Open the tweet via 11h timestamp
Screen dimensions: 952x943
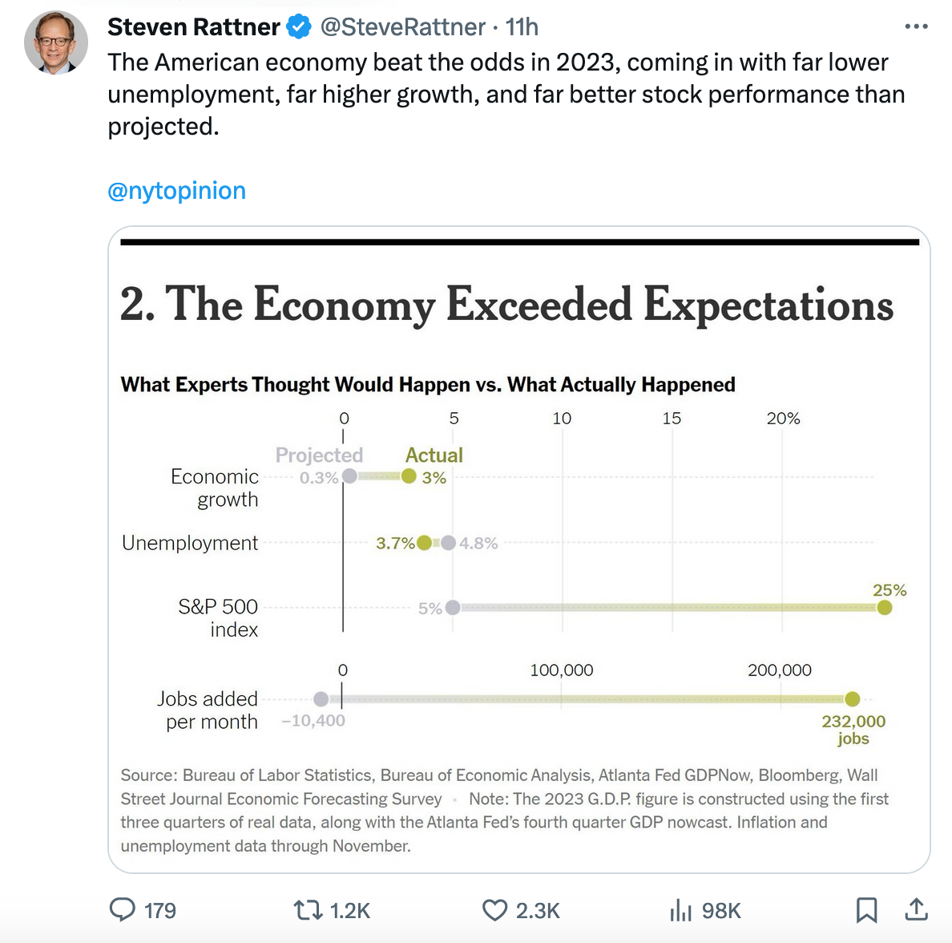tap(522, 27)
